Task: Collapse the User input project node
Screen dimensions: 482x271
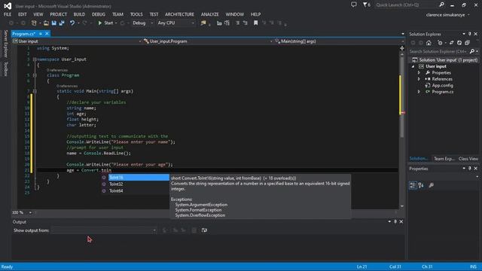Action: (413, 66)
